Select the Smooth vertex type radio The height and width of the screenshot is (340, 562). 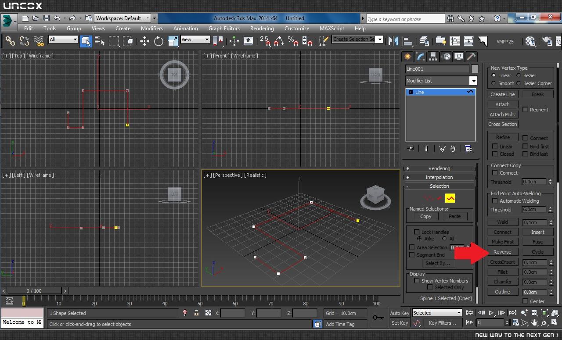point(494,83)
